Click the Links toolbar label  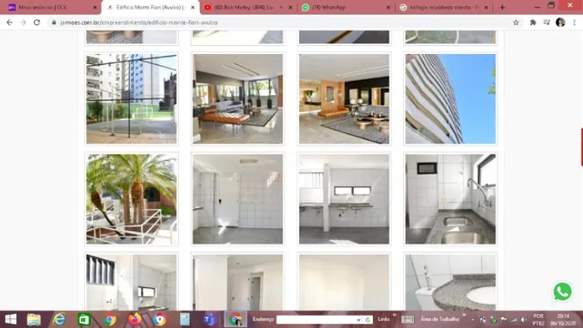384,319
